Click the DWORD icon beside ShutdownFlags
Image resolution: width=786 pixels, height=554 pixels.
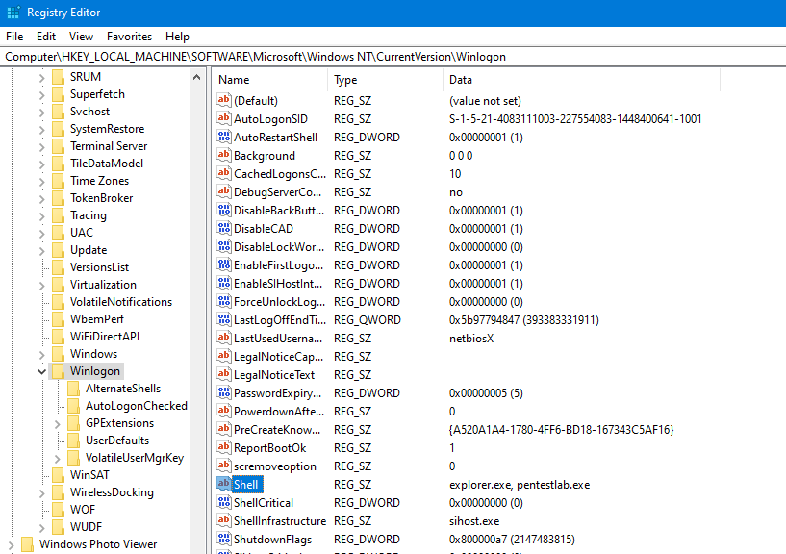coord(223,539)
